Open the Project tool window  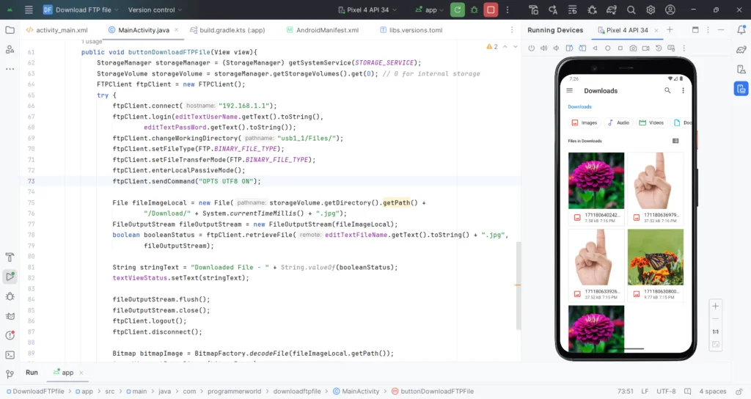pos(10,30)
